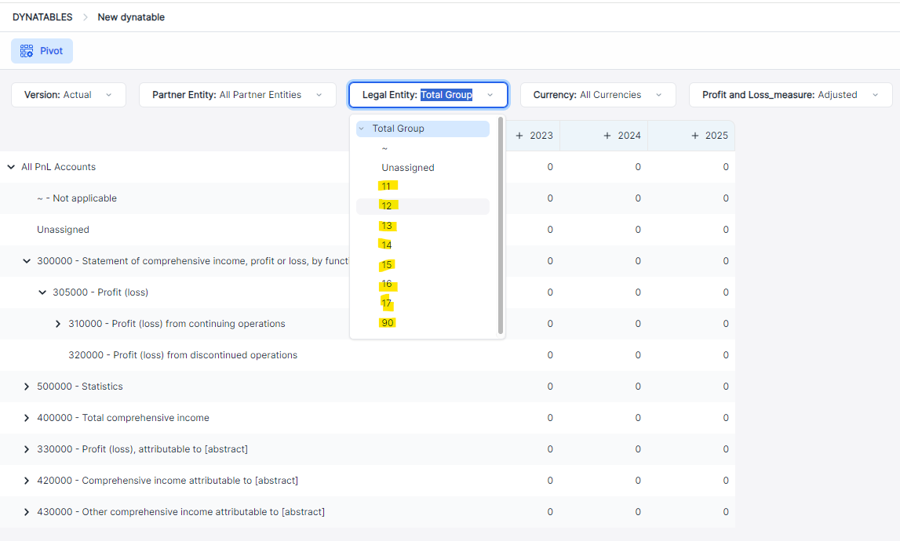Click the Legal Entity search field
Viewport: 900px width, 541px height.
coord(446,95)
